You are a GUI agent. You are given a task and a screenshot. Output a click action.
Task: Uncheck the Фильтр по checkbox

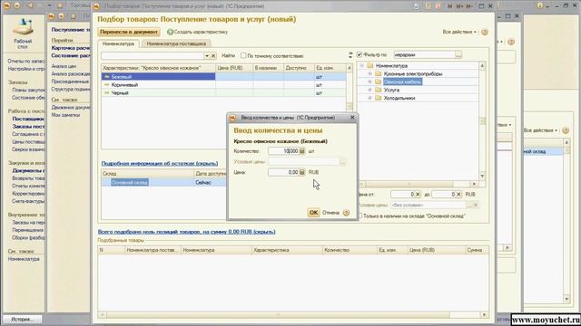tap(359, 54)
